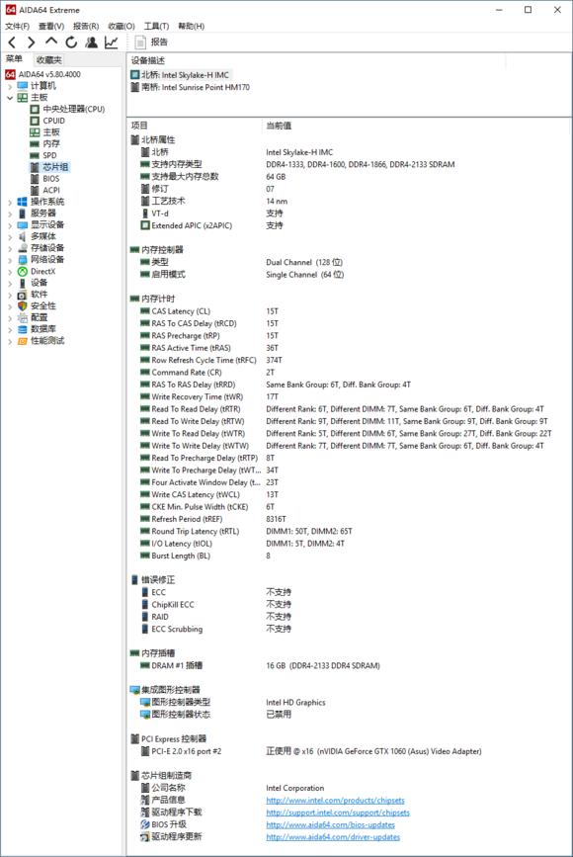The image size is (573, 857).
Task: Expand the 网络设备 tree node
Action: coord(10,260)
